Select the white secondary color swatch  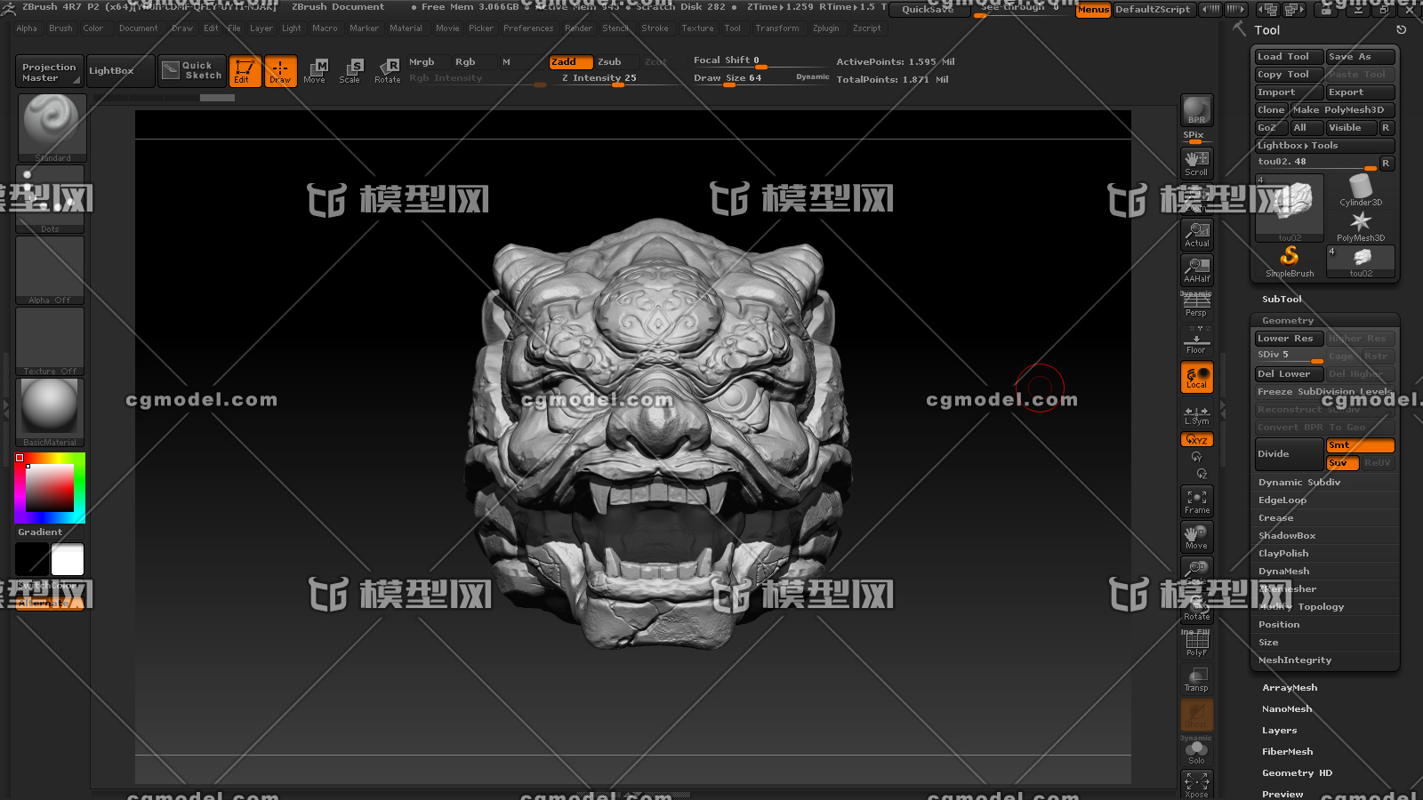coord(68,560)
